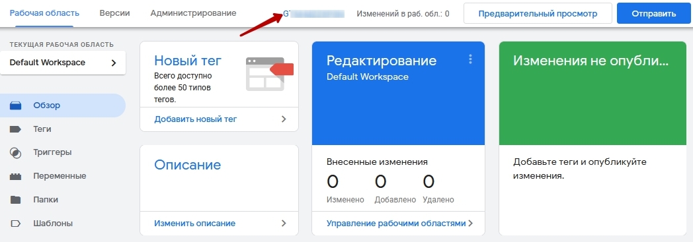693x242 pixels.
Task: Click the Triggers (Триггеры) circle icon
Action: point(15,152)
